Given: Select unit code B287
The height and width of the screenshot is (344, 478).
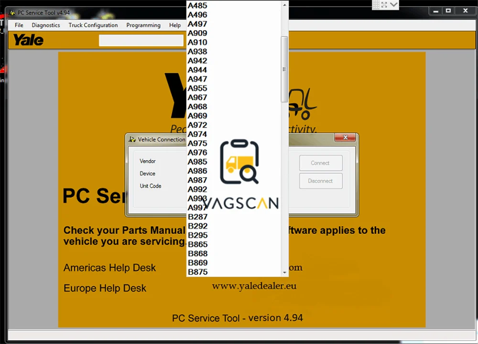Looking at the screenshot, I should point(234,216).
